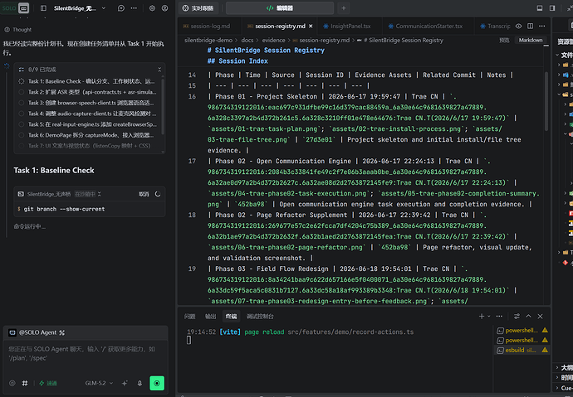
Task: Toggle Markdown preview eye icon
Action: (518, 27)
